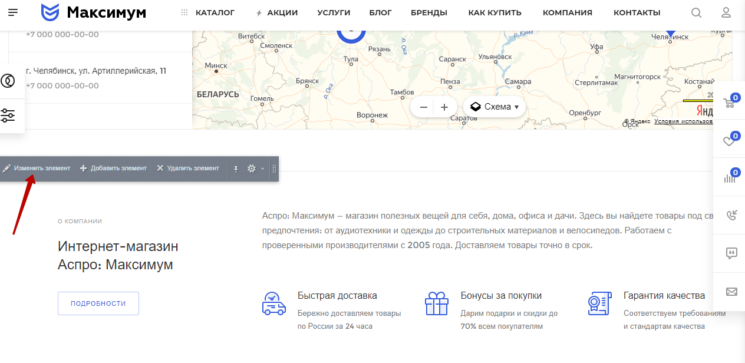Open the БЛОГ menu item
The image size is (745, 363).
(381, 12)
